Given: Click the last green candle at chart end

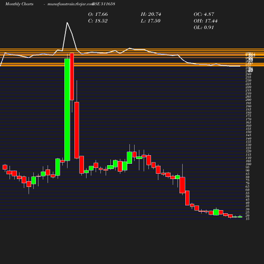Looking at the screenshot, I should coord(240,217).
